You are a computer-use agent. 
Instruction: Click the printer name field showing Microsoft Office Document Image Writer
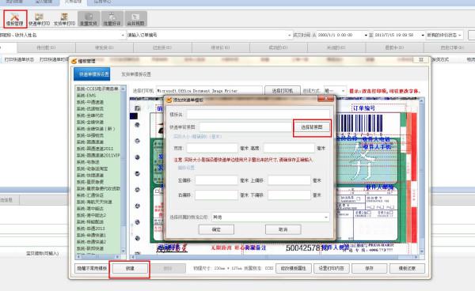click(209, 90)
